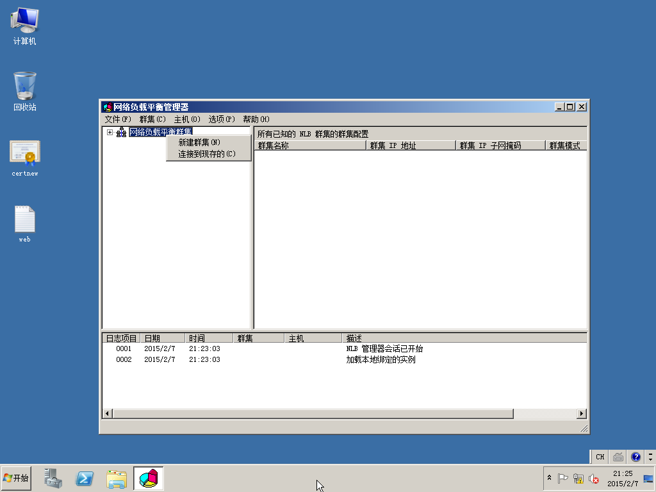Click the CH language indicator
Viewport: 656px width, 492px height.
[x=600, y=457]
